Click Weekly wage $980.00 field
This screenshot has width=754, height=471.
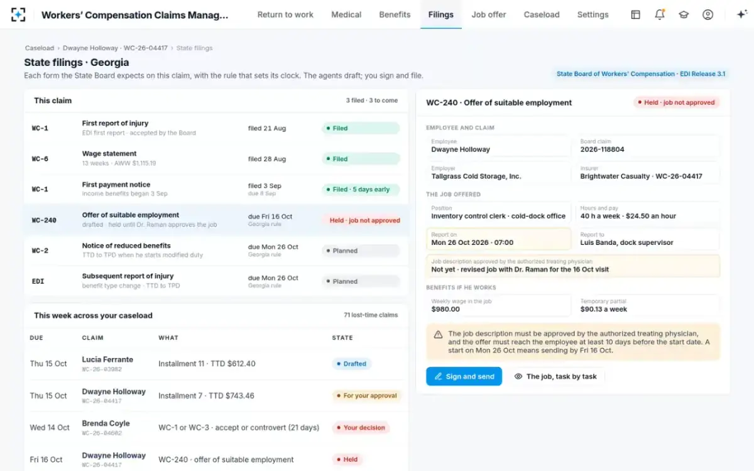498,305
